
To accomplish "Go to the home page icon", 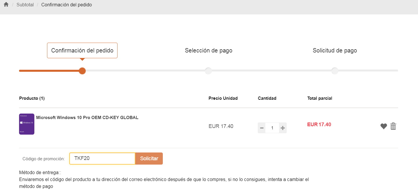I will tap(6, 5).
